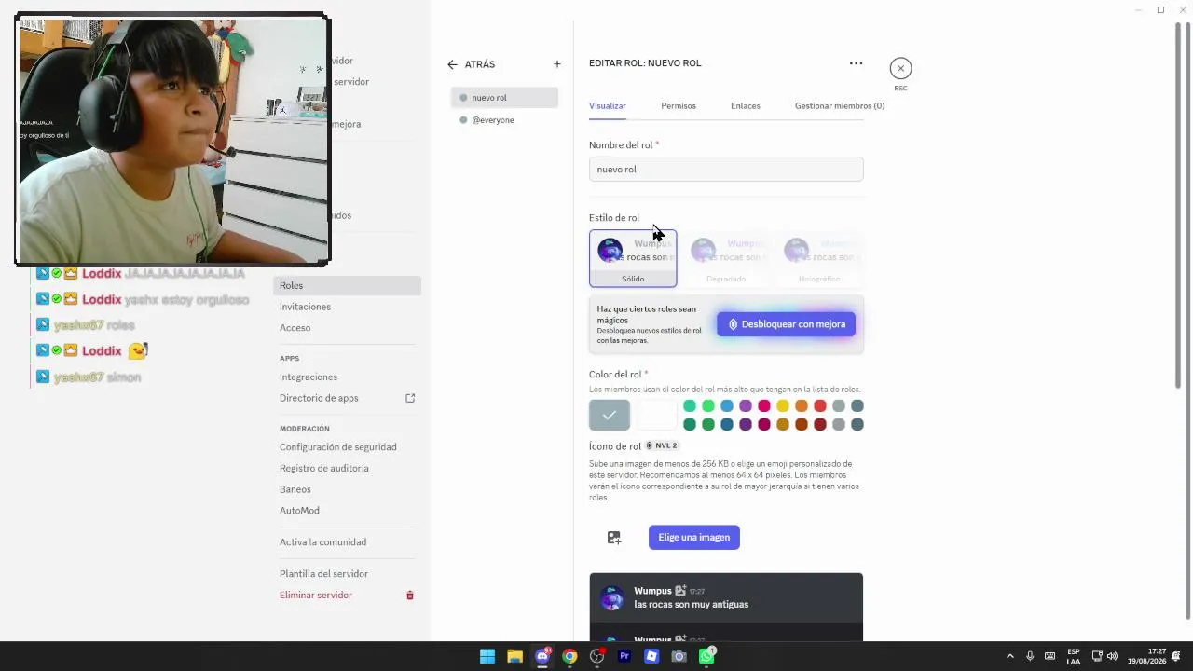Open Acceso settings in the sidebar
The width and height of the screenshot is (1193, 671).
coord(347,328)
